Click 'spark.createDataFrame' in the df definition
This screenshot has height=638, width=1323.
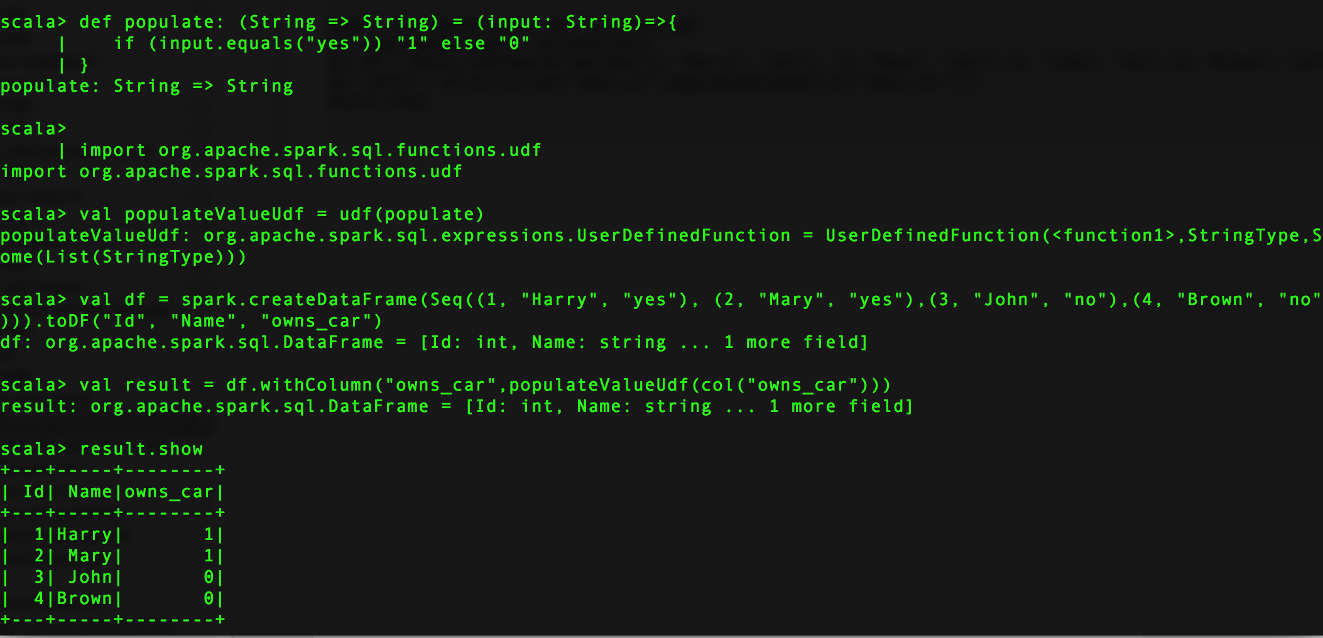tap(299, 300)
